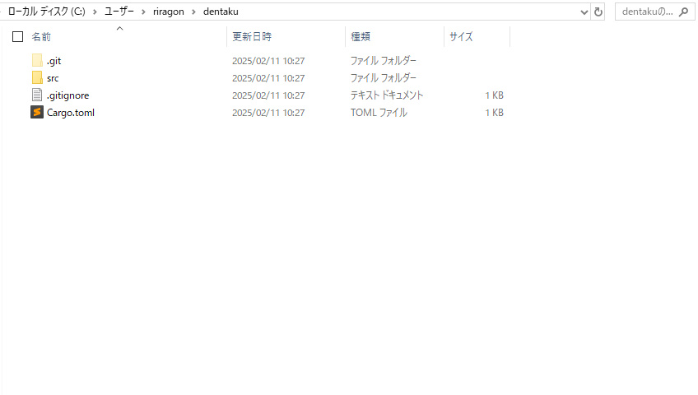Click the dentaku search input field
Image resolution: width=698 pixels, height=395 pixels.
pyautogui.click(x=647, y=12)
